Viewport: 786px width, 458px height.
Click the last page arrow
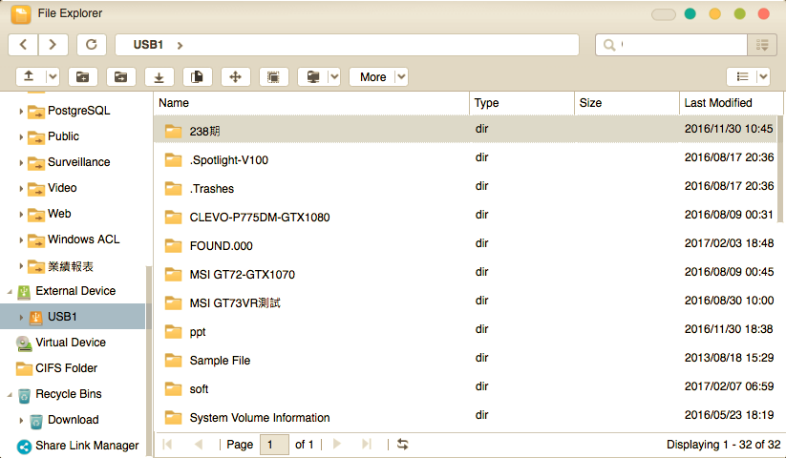(x=367, y=444)
